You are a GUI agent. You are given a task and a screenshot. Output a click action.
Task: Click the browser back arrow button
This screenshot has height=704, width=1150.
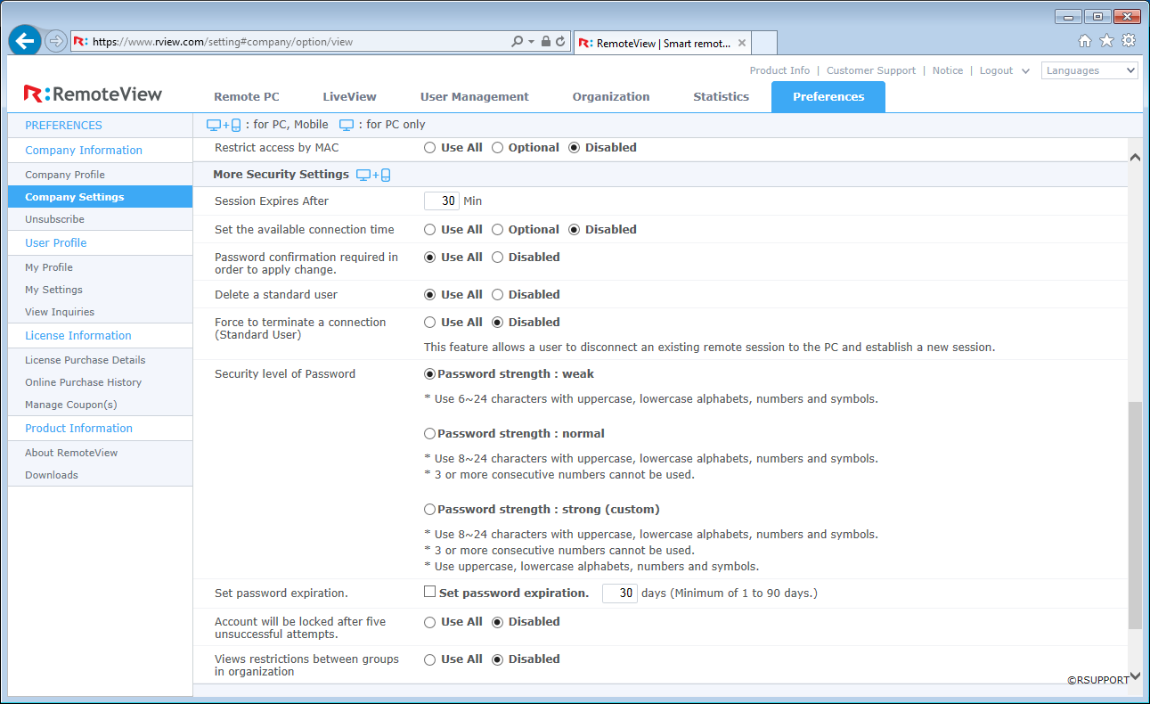(x=25, y=41)
